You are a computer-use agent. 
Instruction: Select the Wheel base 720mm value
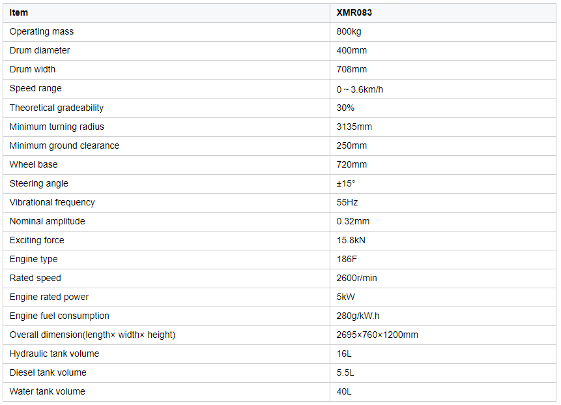pos(351,165)
